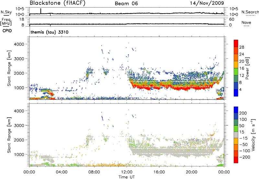This screenshot has width=259, height=179.
Task: Click the '200' tick on the velocity color bar
Action: click(243, 113)
